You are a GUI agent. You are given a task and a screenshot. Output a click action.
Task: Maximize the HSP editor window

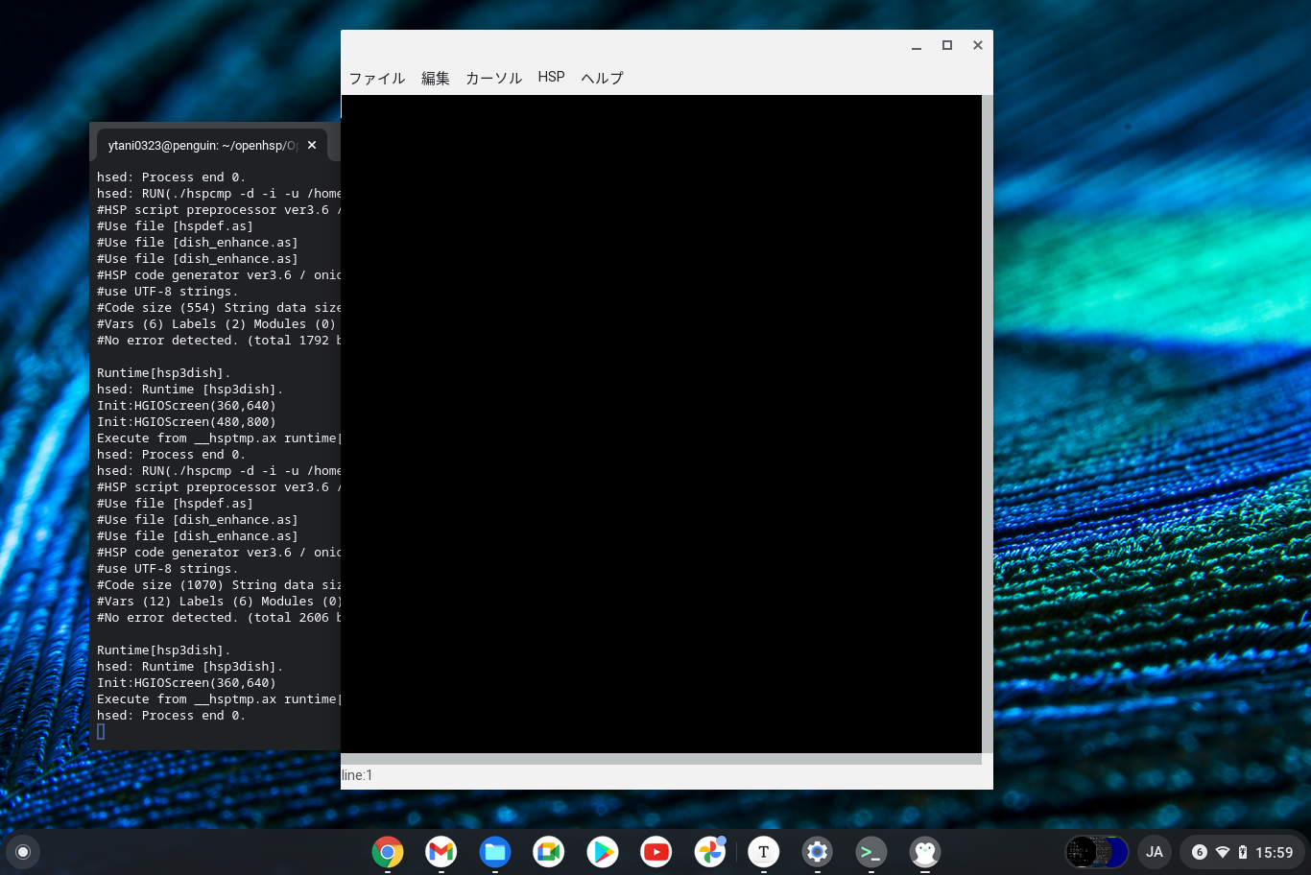(x=947, y=45)
